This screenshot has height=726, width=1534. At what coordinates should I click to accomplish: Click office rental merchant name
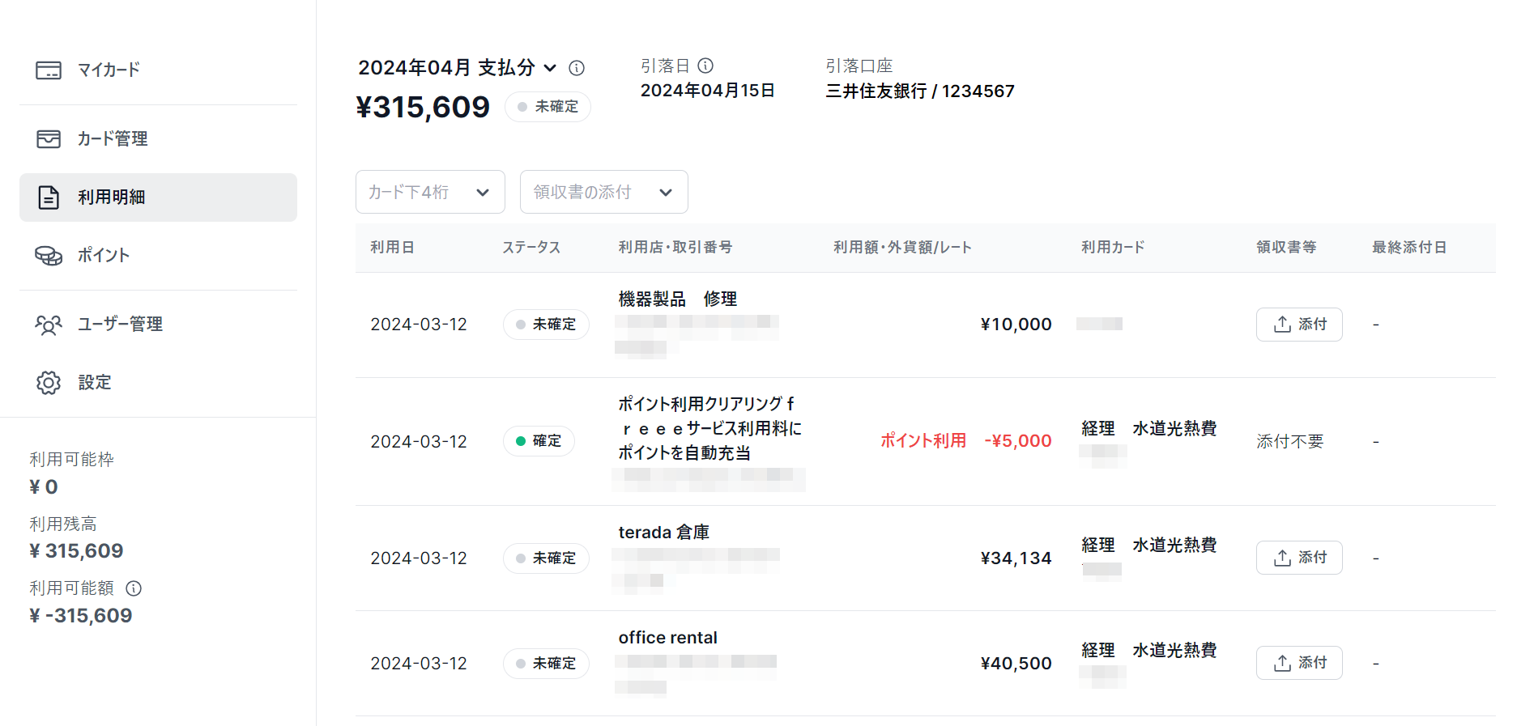[668, 638]
